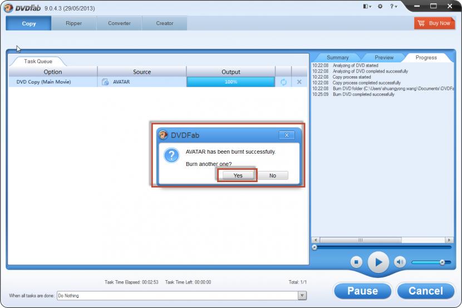
Task: Click 'Burn DVD completed successfully' log entry
Action: [x=363, y=94]
